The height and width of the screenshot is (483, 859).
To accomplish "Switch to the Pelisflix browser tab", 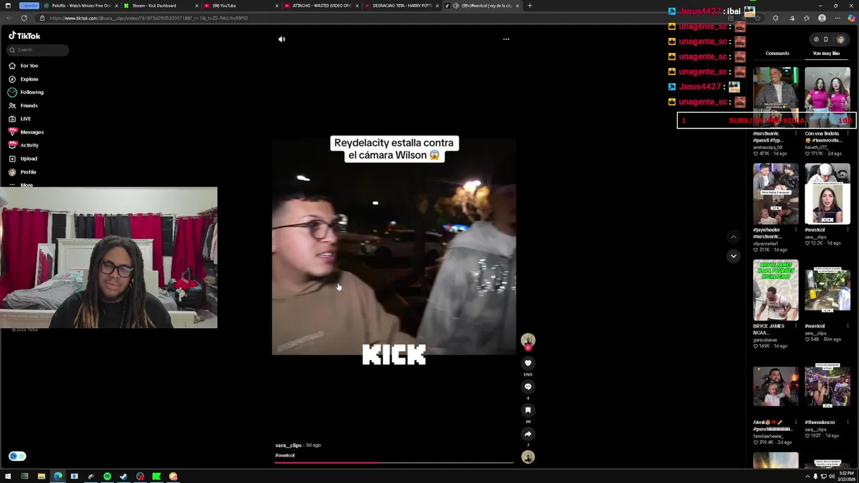I will [x=81, y=5].
